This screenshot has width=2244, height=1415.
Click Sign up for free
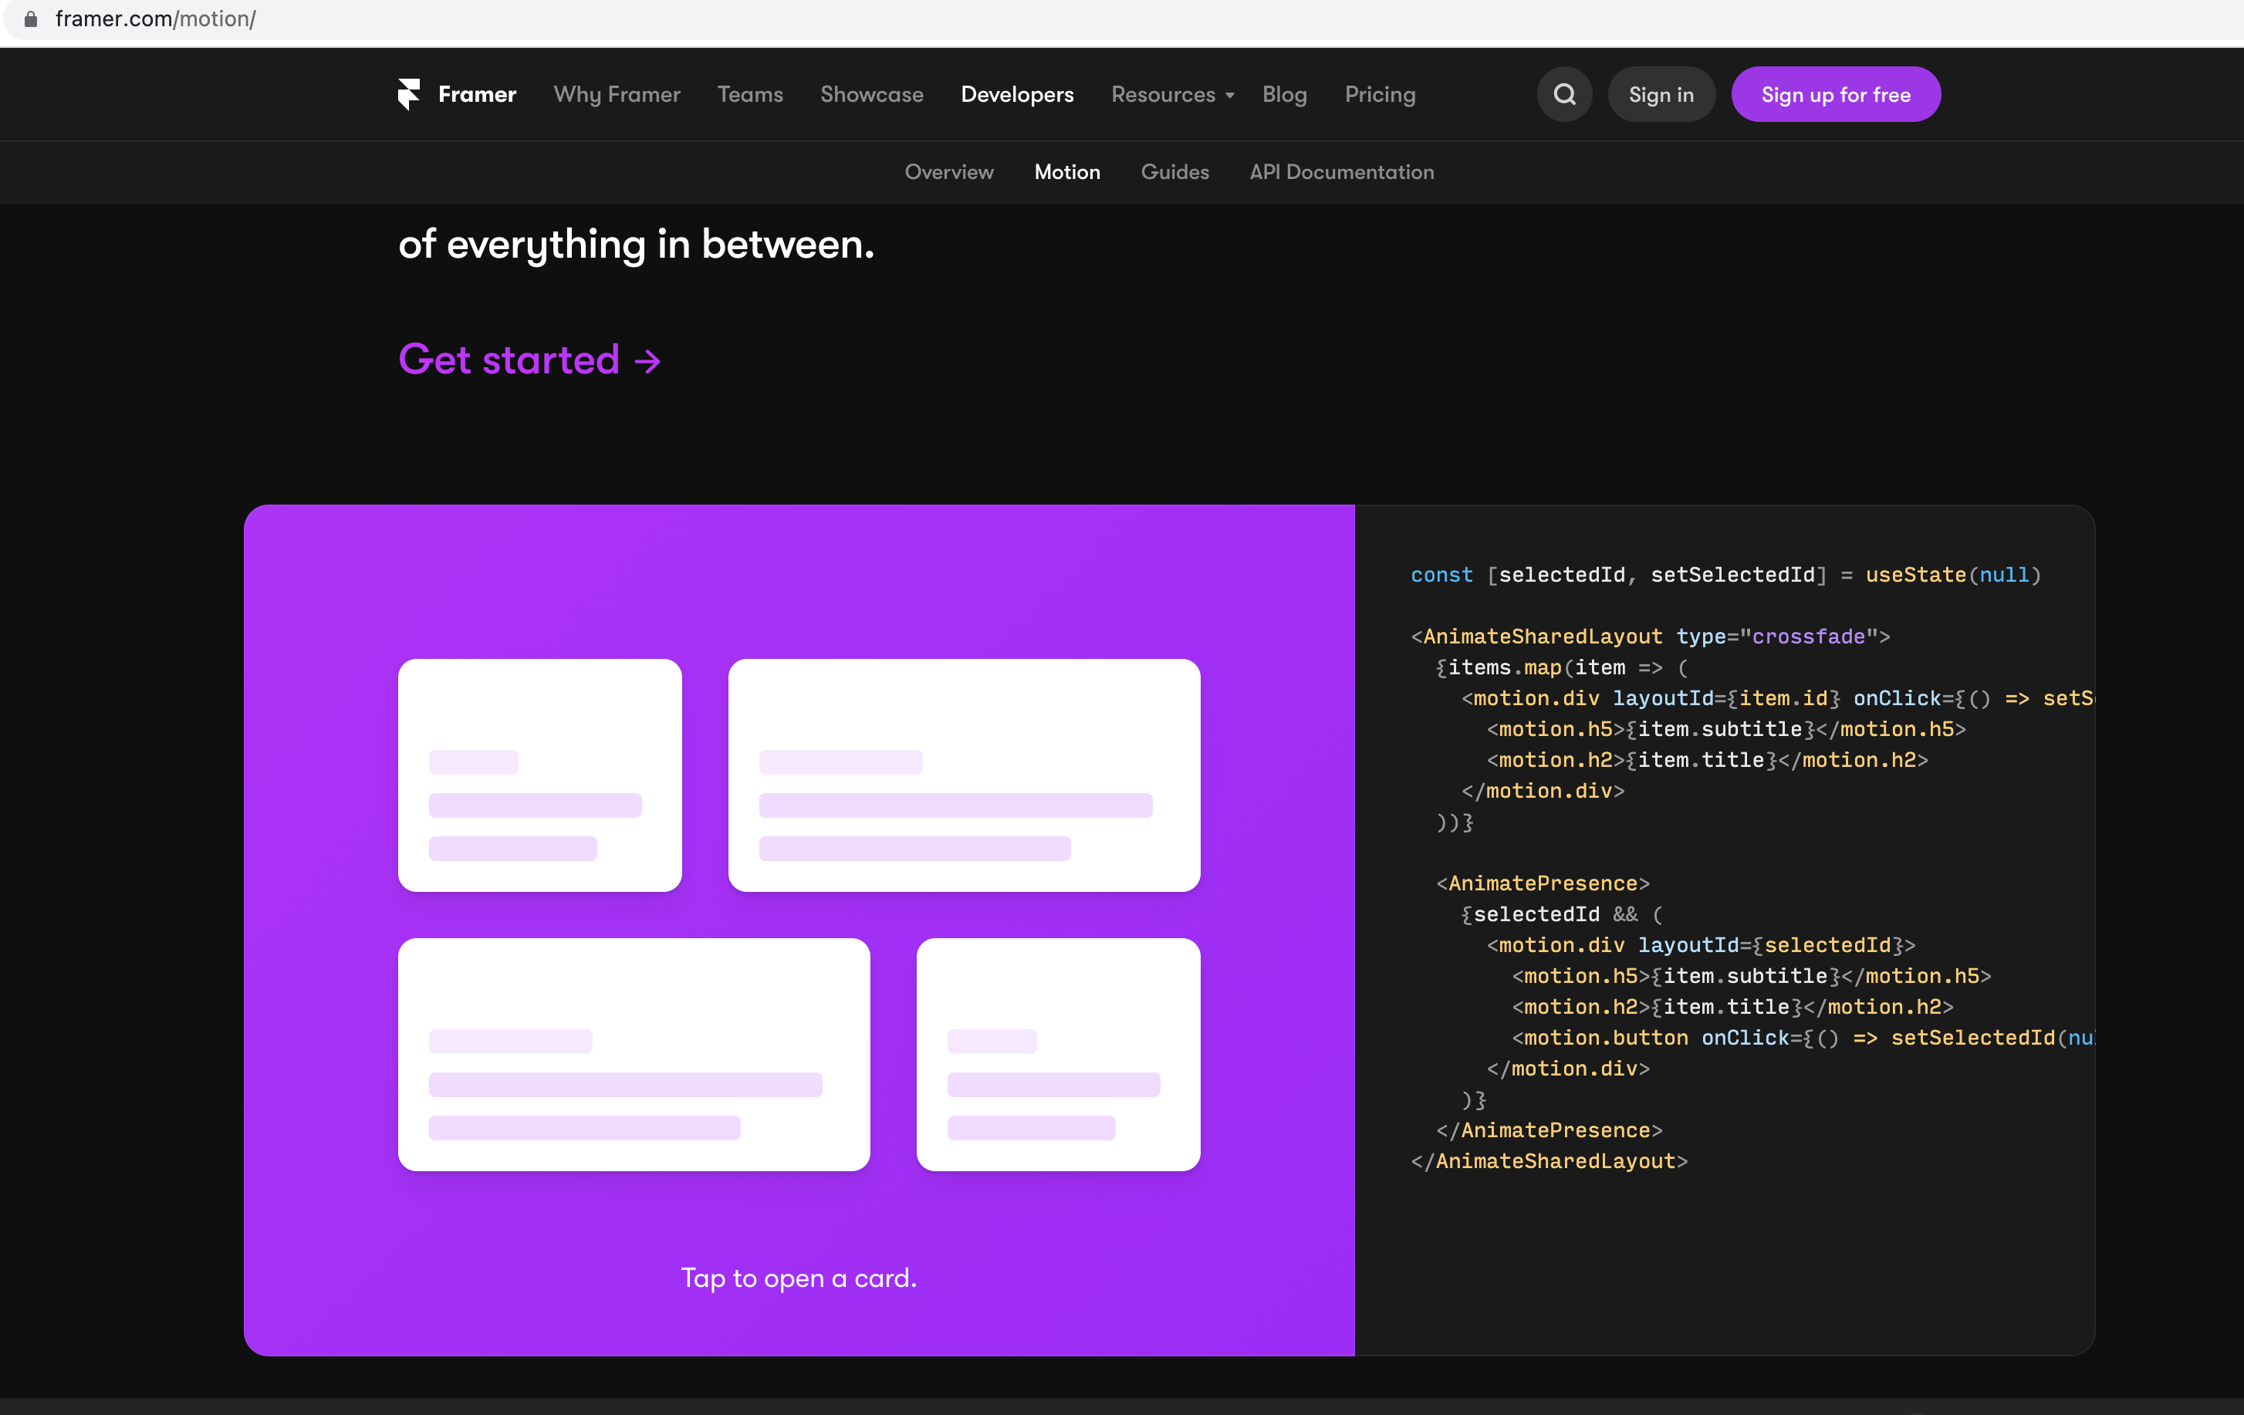1836,94
